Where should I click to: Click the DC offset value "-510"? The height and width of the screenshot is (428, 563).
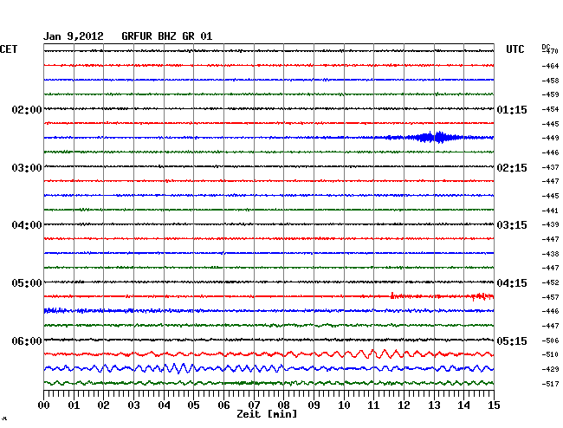550,354
